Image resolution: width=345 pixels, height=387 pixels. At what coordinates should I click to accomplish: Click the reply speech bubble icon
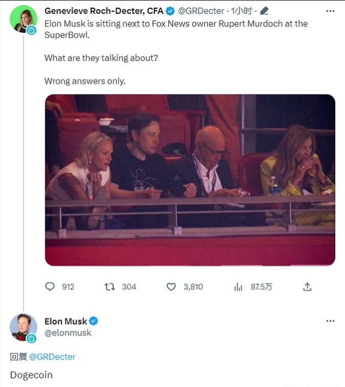point(50,287)
